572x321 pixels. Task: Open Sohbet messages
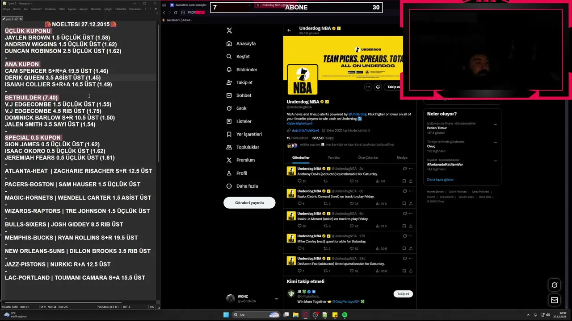pyautogui.click(x=239, y=95)
